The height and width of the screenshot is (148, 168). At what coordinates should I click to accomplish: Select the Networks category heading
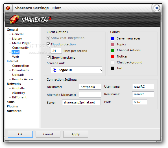pos(14,84)
